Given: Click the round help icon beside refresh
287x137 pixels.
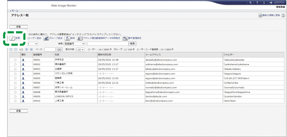Looking at the screenshot, I should pyautogui.click(x=283, y=16).
